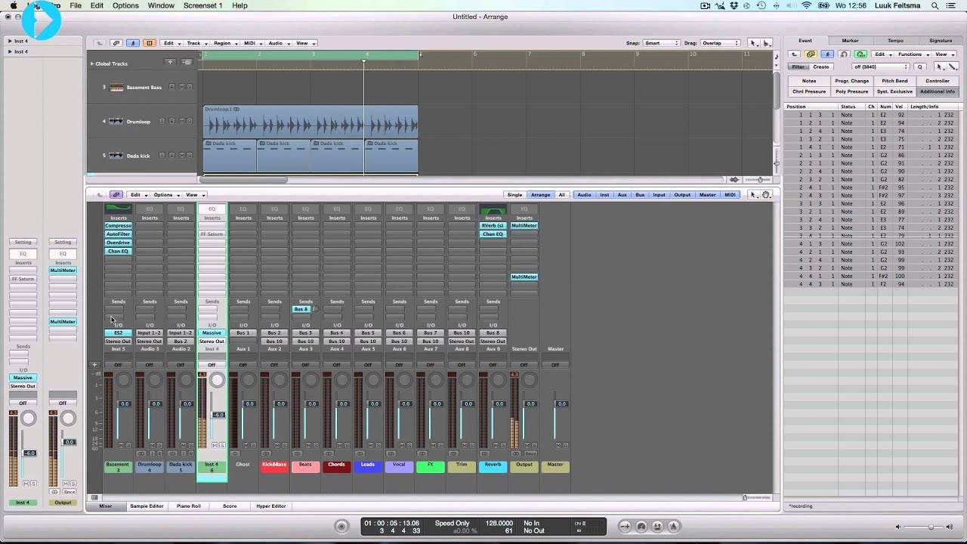The height and width of the screenshot is (544, 967).
Task: Click the Inst 4 channel pan knob
Action: (218, 380)
